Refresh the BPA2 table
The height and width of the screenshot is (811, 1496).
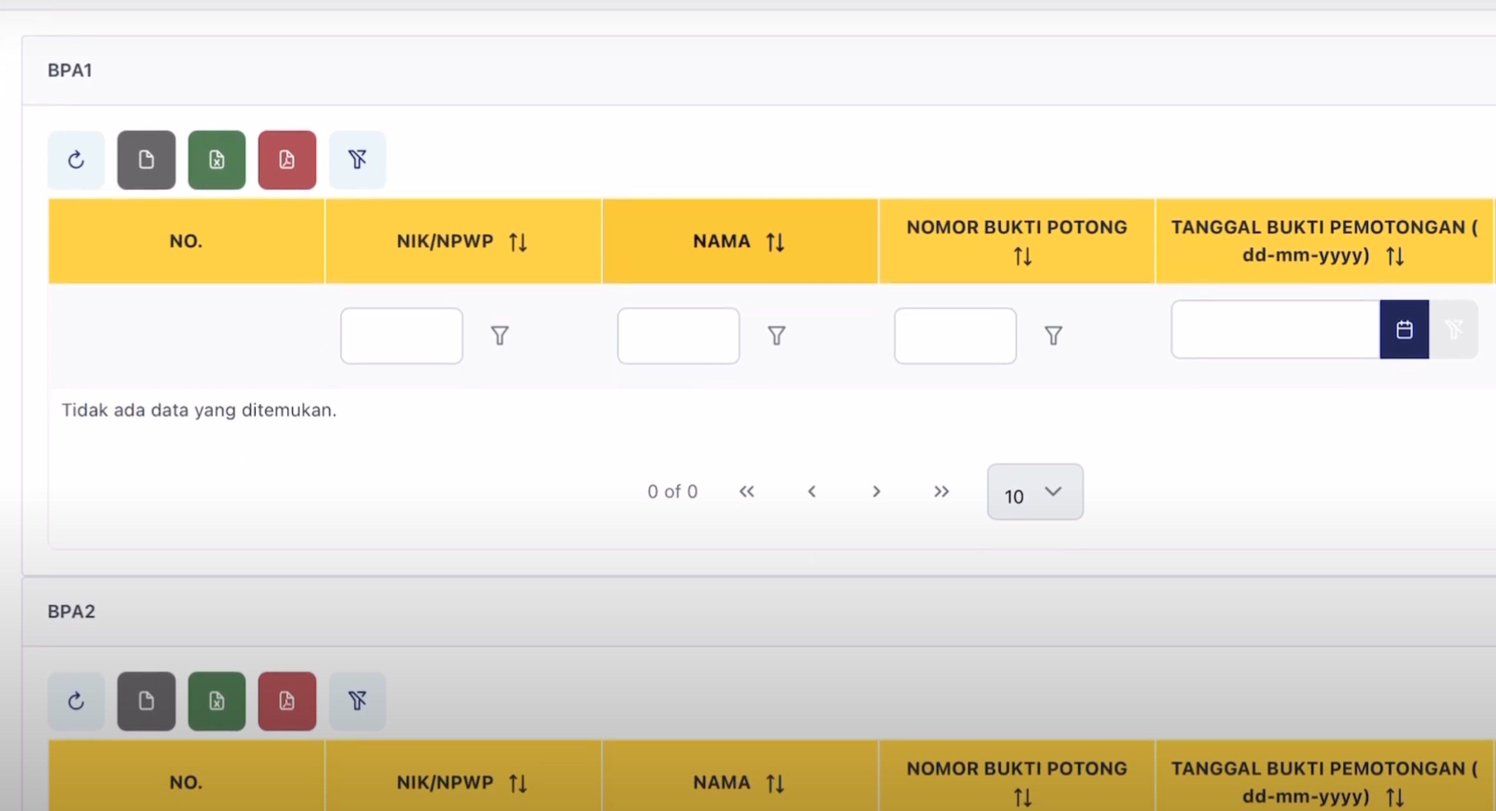click(x=76, y=701)
